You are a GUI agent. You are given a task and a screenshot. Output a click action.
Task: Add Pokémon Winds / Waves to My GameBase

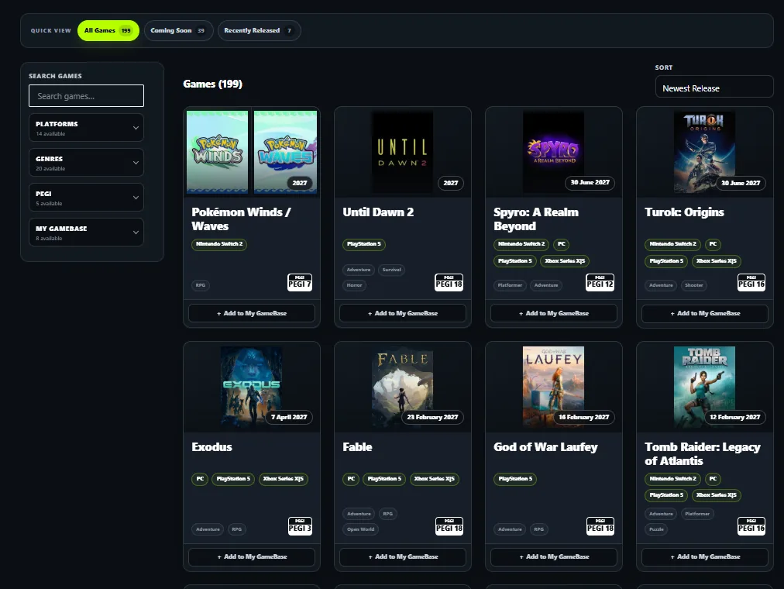(x=252, y=313)
